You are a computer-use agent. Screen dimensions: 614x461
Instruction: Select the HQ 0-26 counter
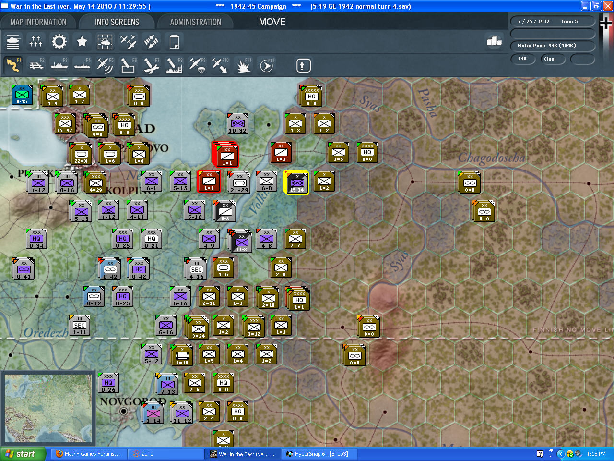click(x=108, y=383)
